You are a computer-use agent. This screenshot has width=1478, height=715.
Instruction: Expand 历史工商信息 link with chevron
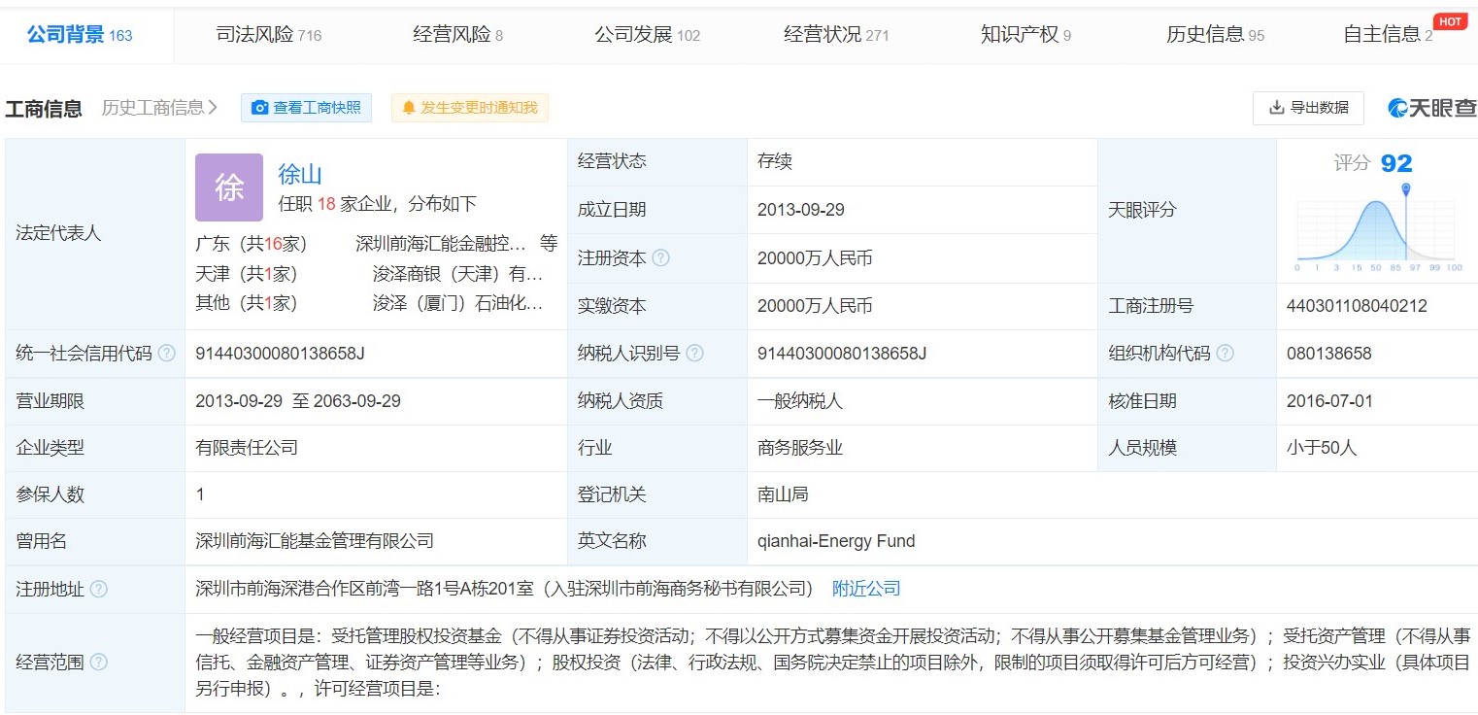coord(160,108)
